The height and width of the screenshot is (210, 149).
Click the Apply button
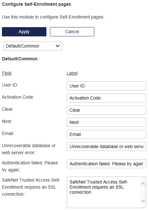(24, 32)
